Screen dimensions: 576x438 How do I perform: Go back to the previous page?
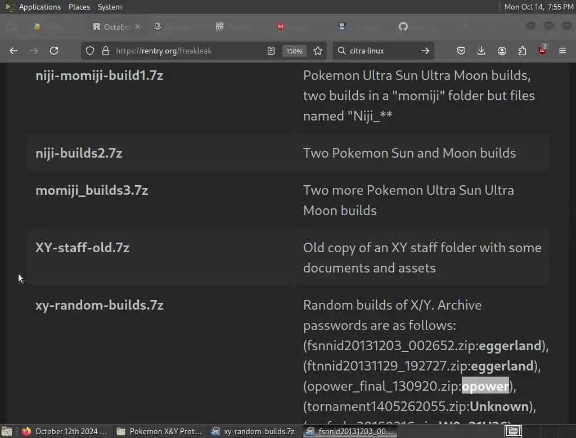tap(13, 51)
